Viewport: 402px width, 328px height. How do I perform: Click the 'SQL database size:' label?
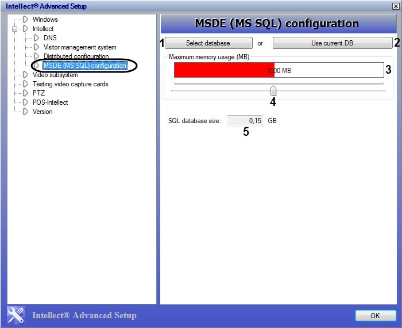(195, 121)
